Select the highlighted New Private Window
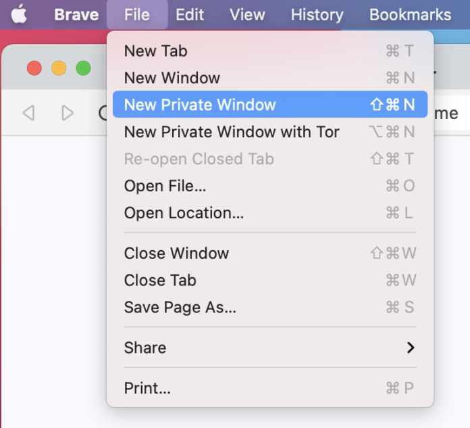The height and width of the screenshot is (428, 470). click(x=201, y=105)
